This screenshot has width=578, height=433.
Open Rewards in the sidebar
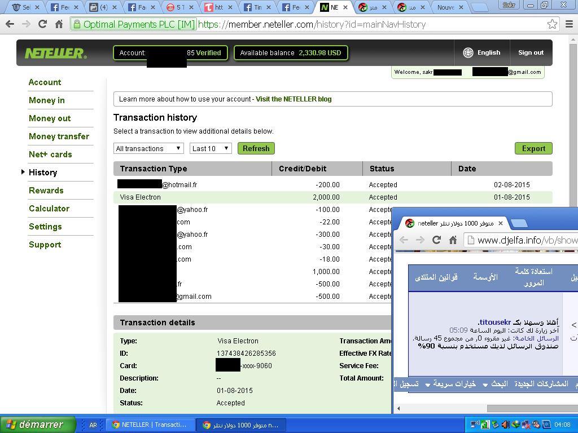click(x=46, y=191)
